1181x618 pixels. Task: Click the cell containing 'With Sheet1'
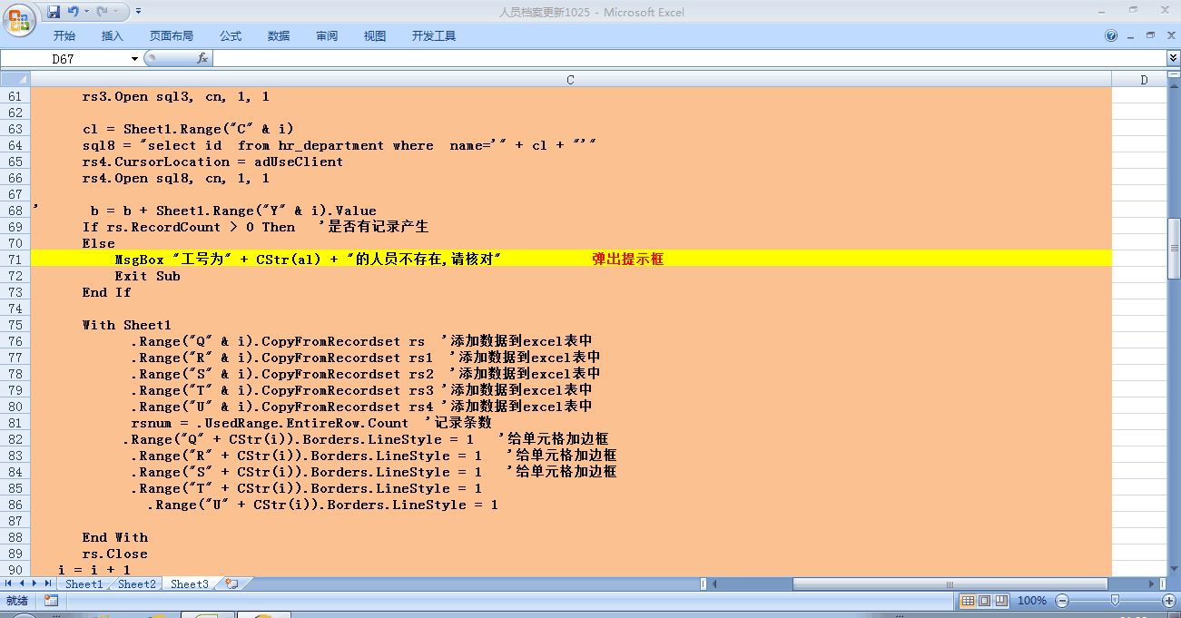(x=126, y=325)
